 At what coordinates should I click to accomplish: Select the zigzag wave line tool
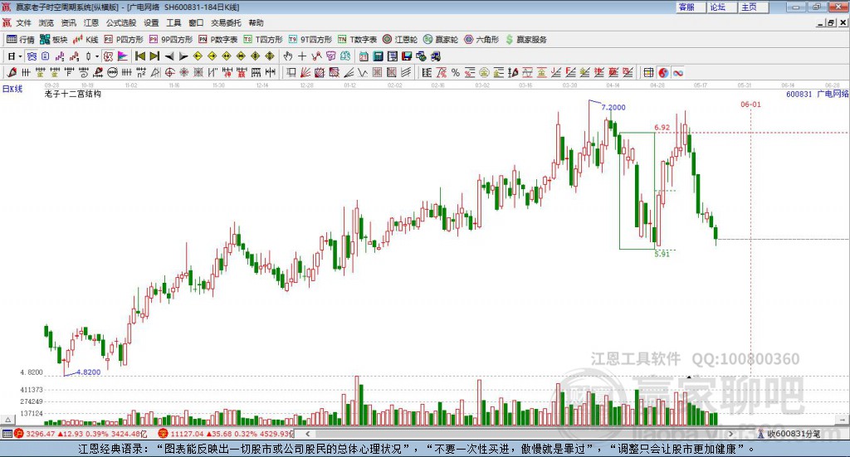click(x=362, y=72)
